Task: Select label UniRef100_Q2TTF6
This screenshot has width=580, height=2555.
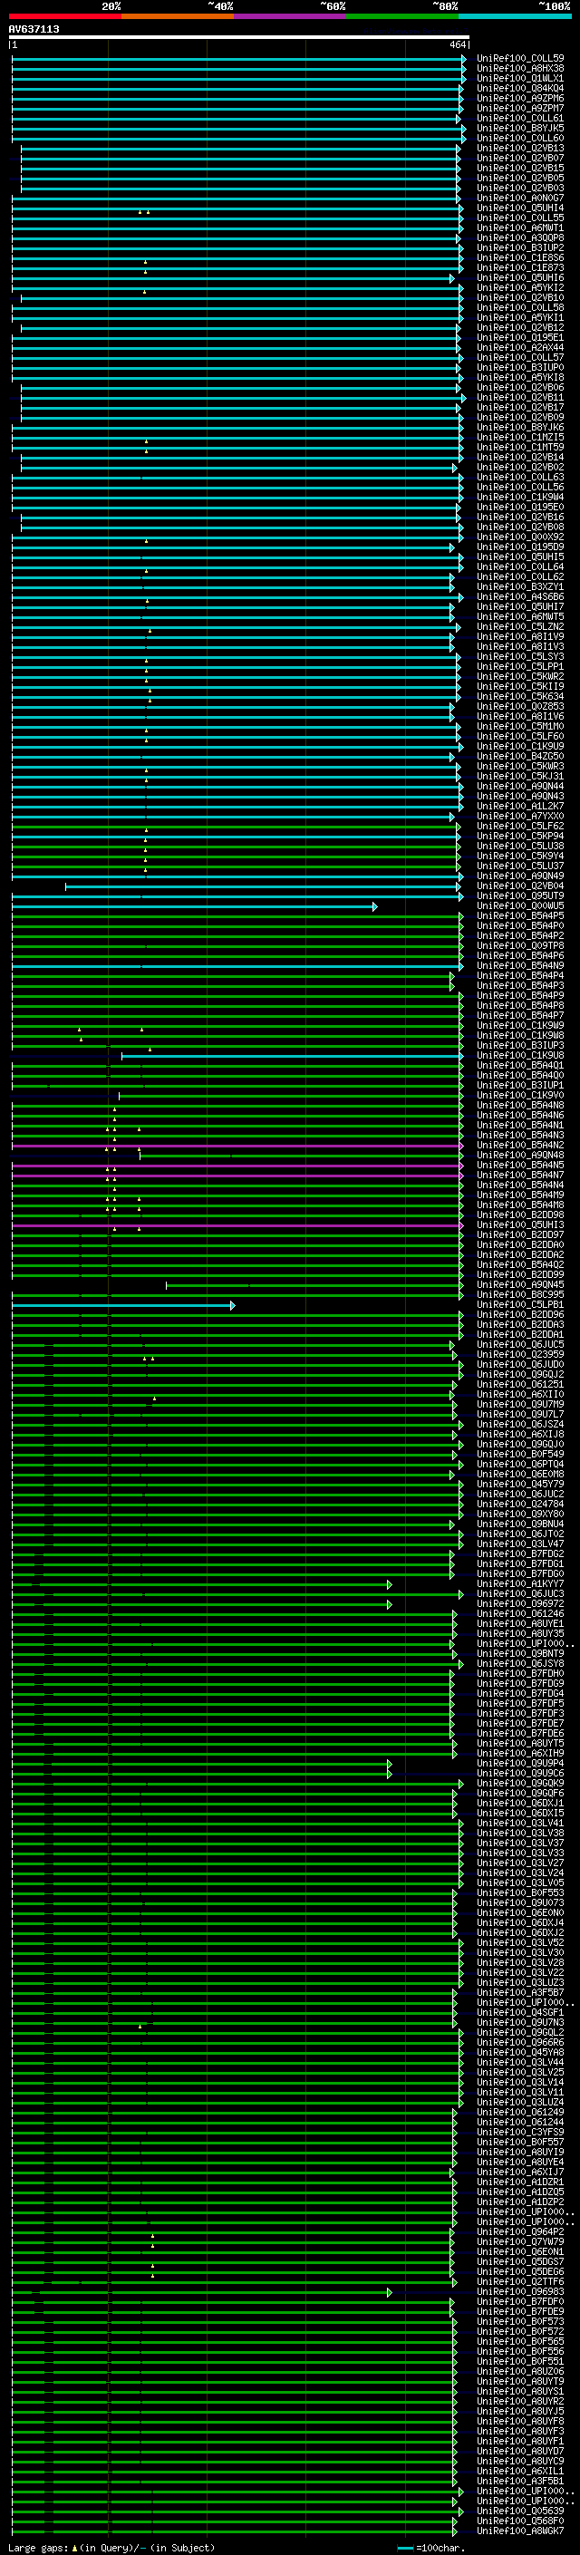Action: pyautogui.click(x=520, y=2283)
